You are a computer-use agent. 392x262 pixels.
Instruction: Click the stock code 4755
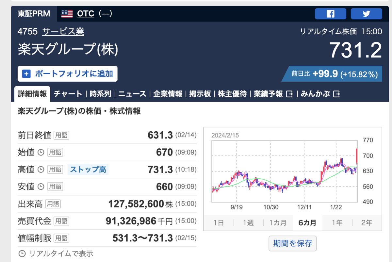click(x=28, y=32)
